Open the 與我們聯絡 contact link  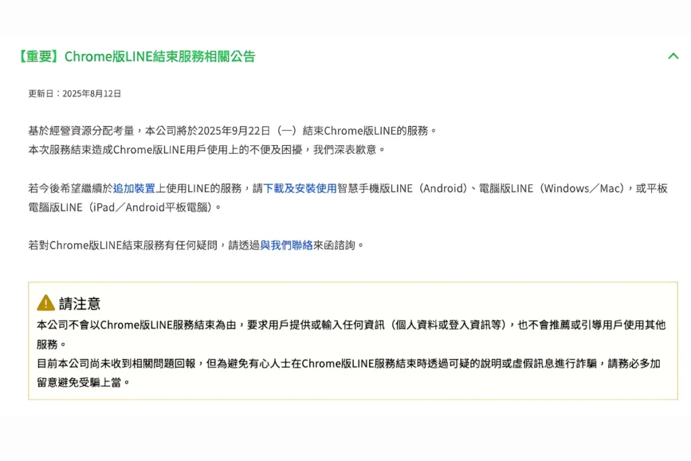tap(286, 245)
